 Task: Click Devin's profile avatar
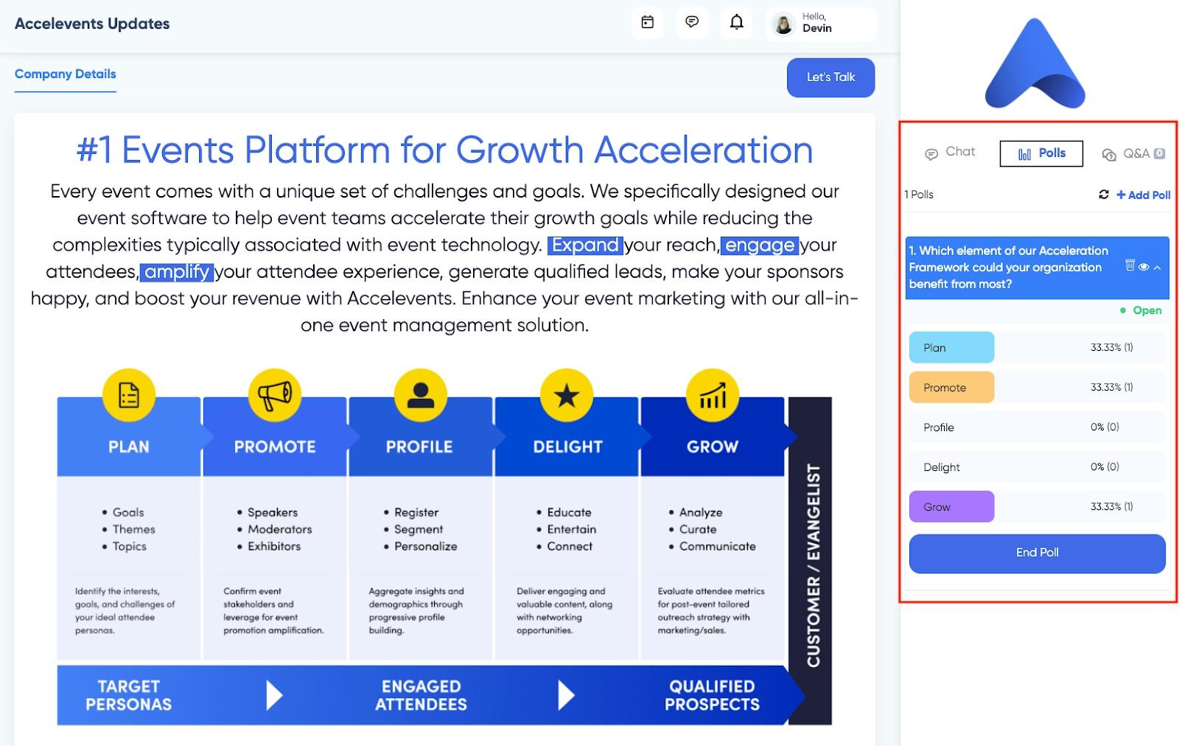tap(783, 24)
